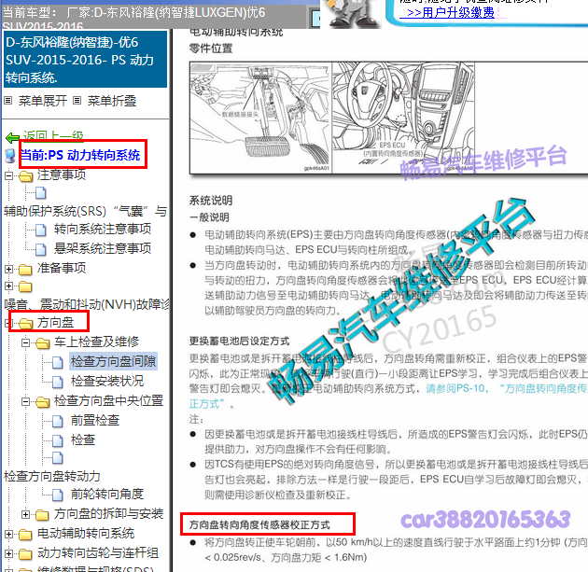The width and height of the screenshot is (588, 572).
Task: Click the 注意事项 folder icon
Action: [x=25, y=175]
